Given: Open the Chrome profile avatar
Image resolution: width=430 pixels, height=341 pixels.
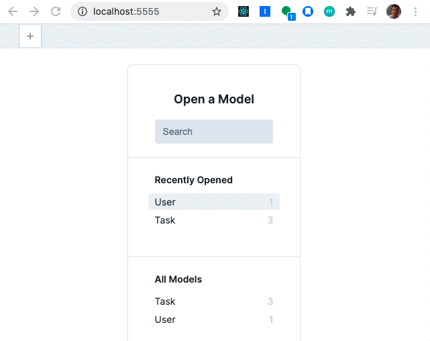Looking at the screenshot, I should point(394,11).
